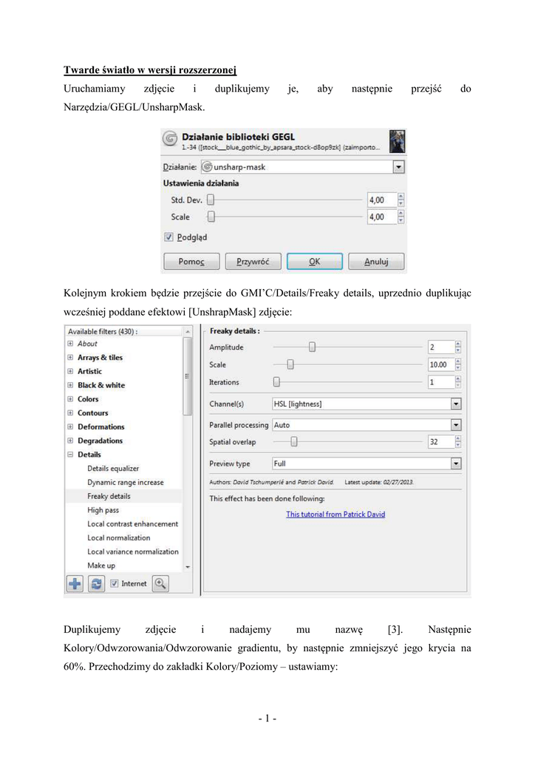Click the GEGL swirl logo icon
Screen dimensions: 535x757
[x=171, y=139]
